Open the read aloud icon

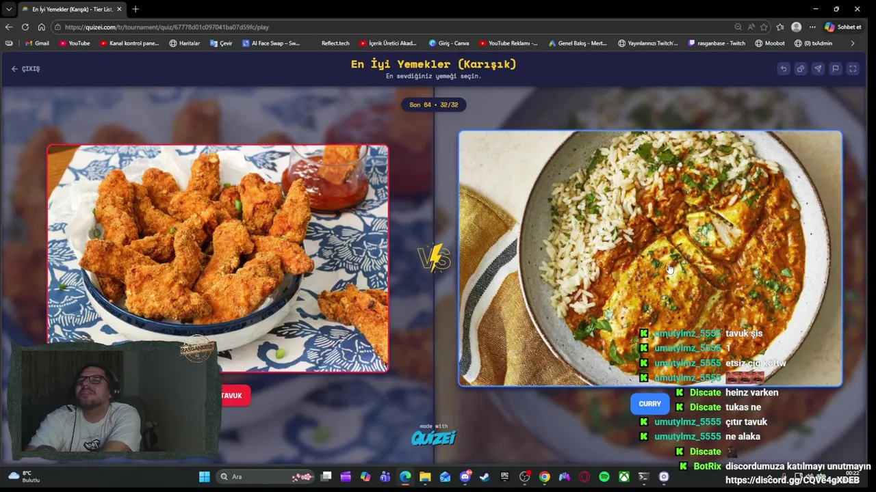coord(751,27)
